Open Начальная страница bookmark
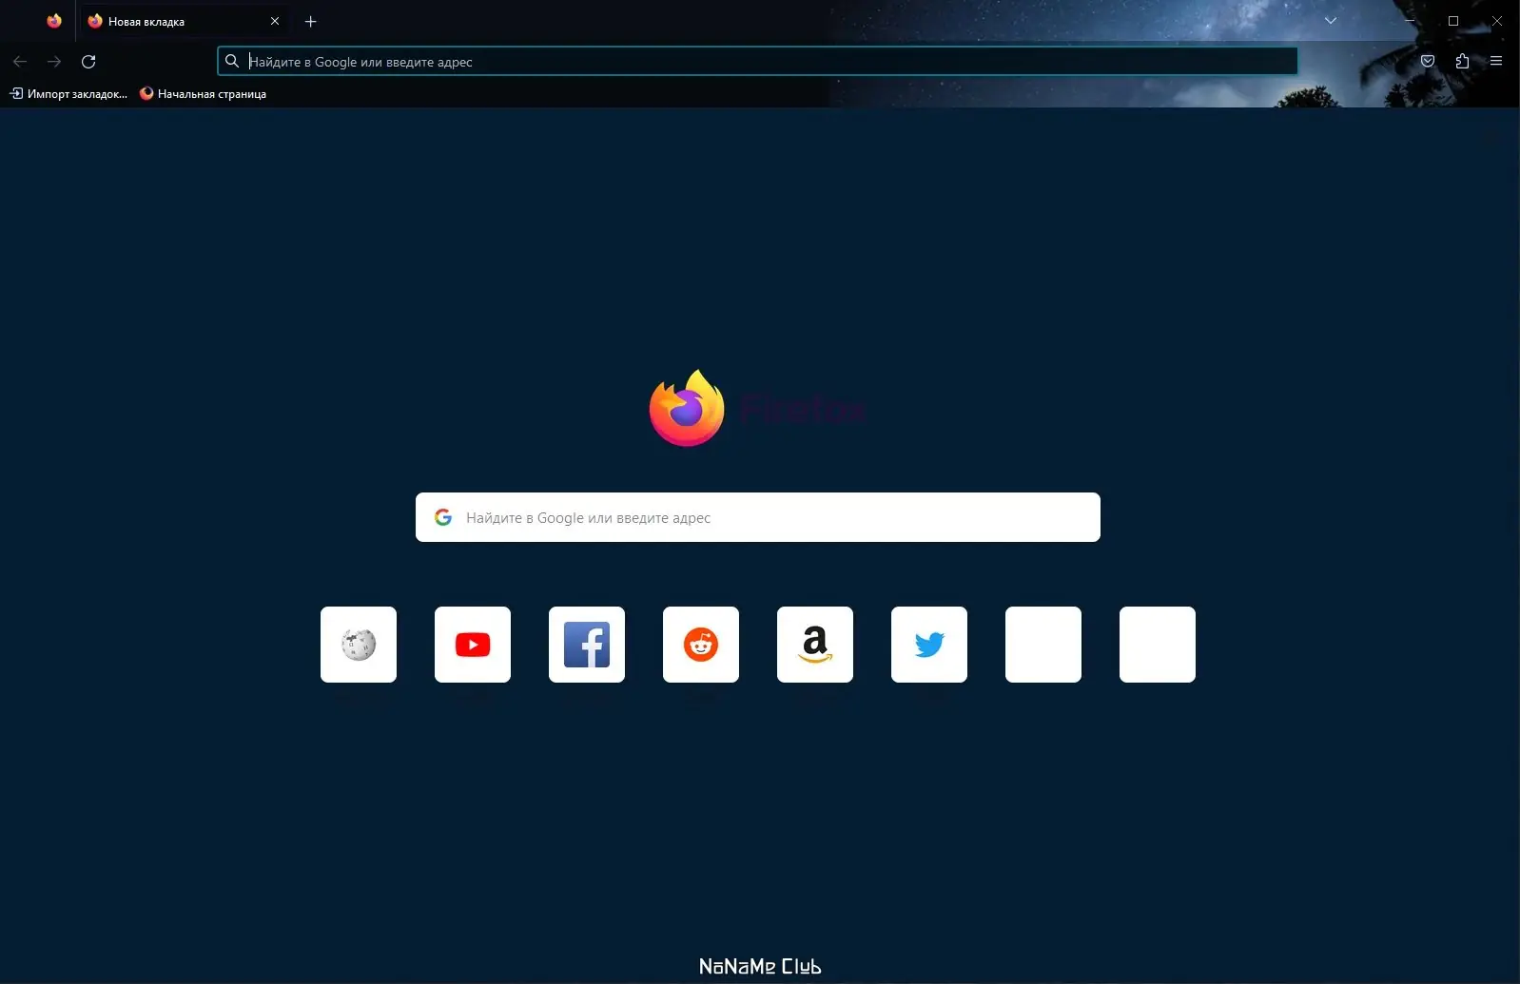This screenshot has height=984, width=1520. [203, 94]
